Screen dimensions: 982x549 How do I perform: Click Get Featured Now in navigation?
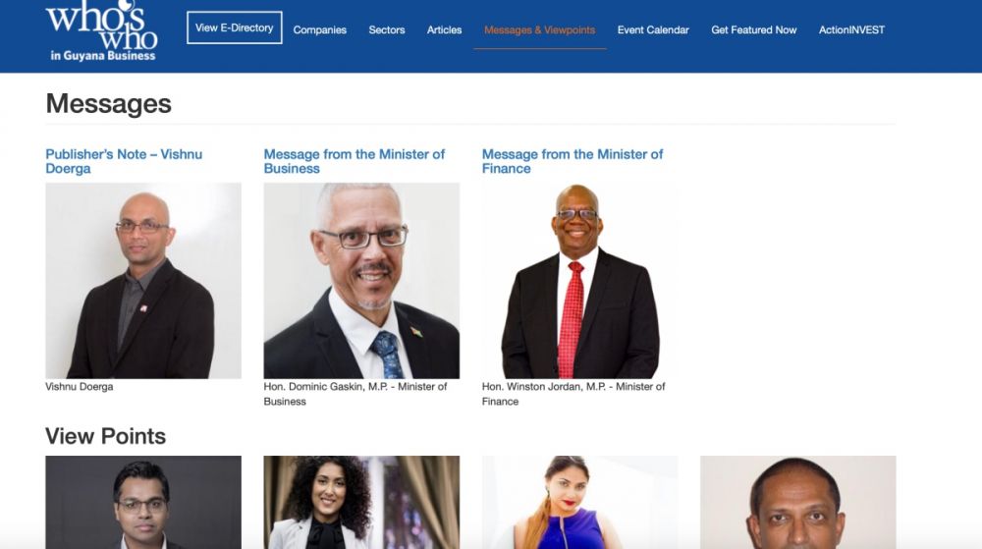753,29
